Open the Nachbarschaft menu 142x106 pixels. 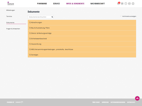(98, 4)
